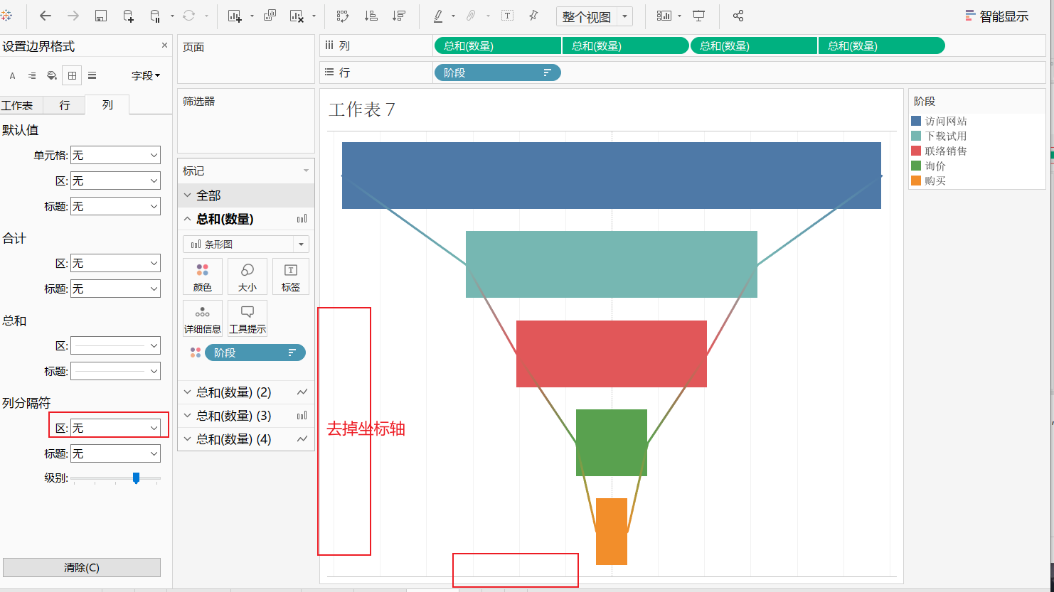Open 总和 区 line dropdown

click(115, 345)
